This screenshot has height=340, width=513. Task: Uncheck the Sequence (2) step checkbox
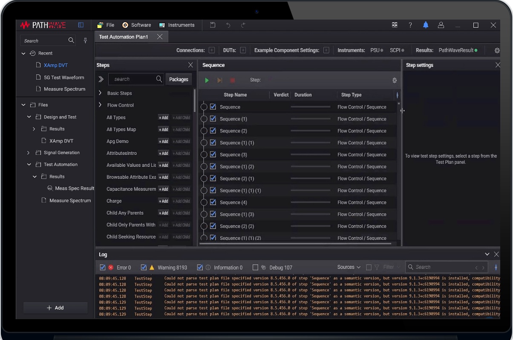coord(213,131)
